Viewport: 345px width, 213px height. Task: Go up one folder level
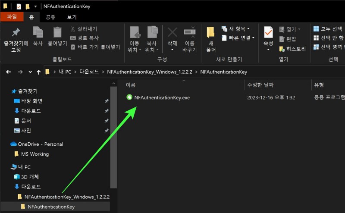pos(39,72)
